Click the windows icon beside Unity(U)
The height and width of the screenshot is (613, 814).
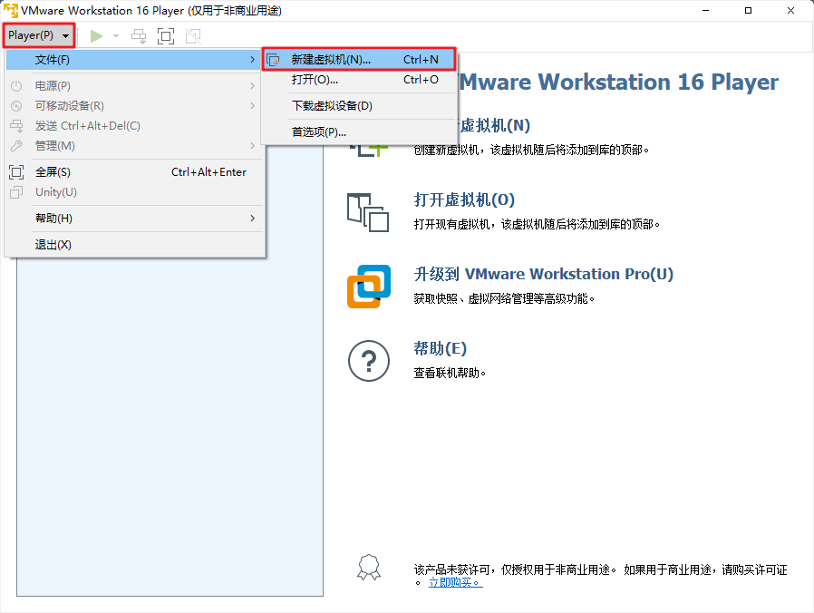tap(16, 192)
